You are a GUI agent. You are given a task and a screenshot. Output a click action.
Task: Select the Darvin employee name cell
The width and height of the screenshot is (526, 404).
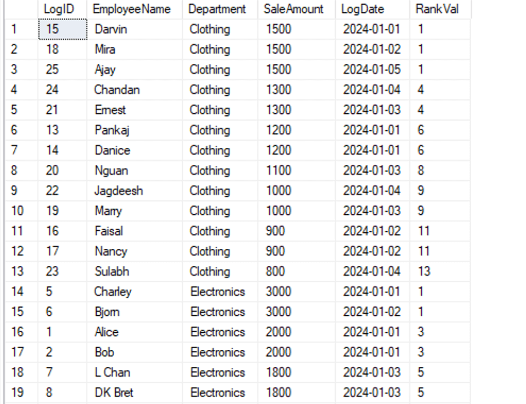pos(111,29)
